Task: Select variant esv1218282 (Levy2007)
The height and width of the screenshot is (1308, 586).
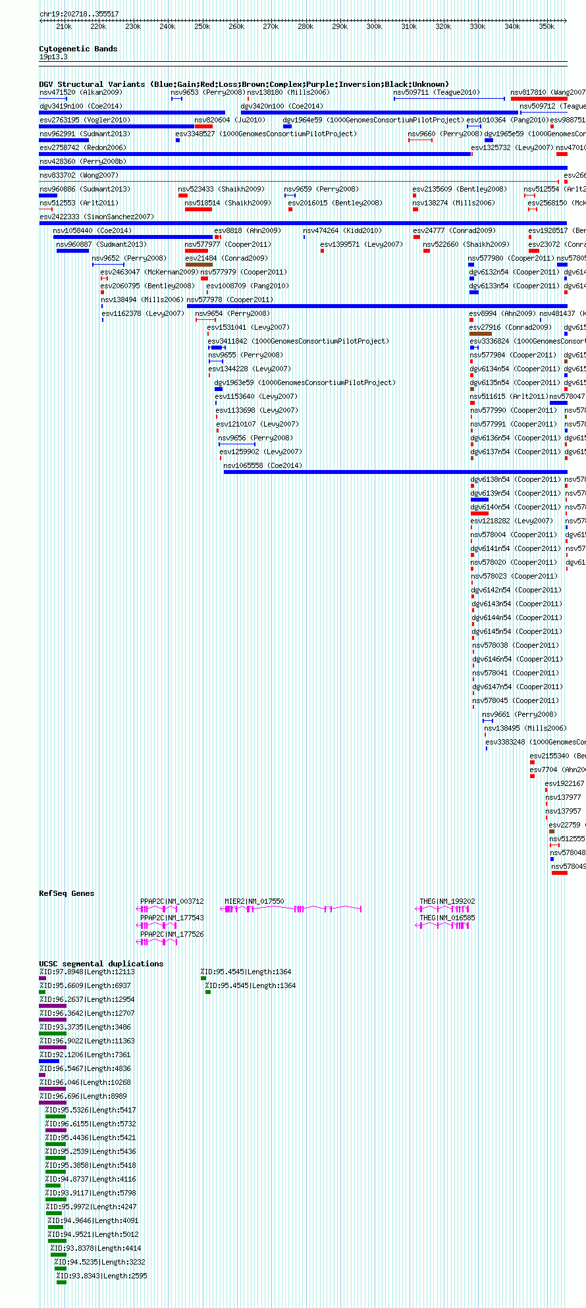Action: (x=512, y=521)
